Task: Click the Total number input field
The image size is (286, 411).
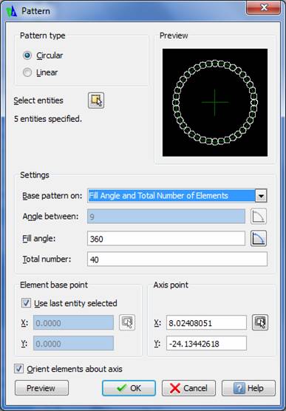Action: [x=177, y=259]
